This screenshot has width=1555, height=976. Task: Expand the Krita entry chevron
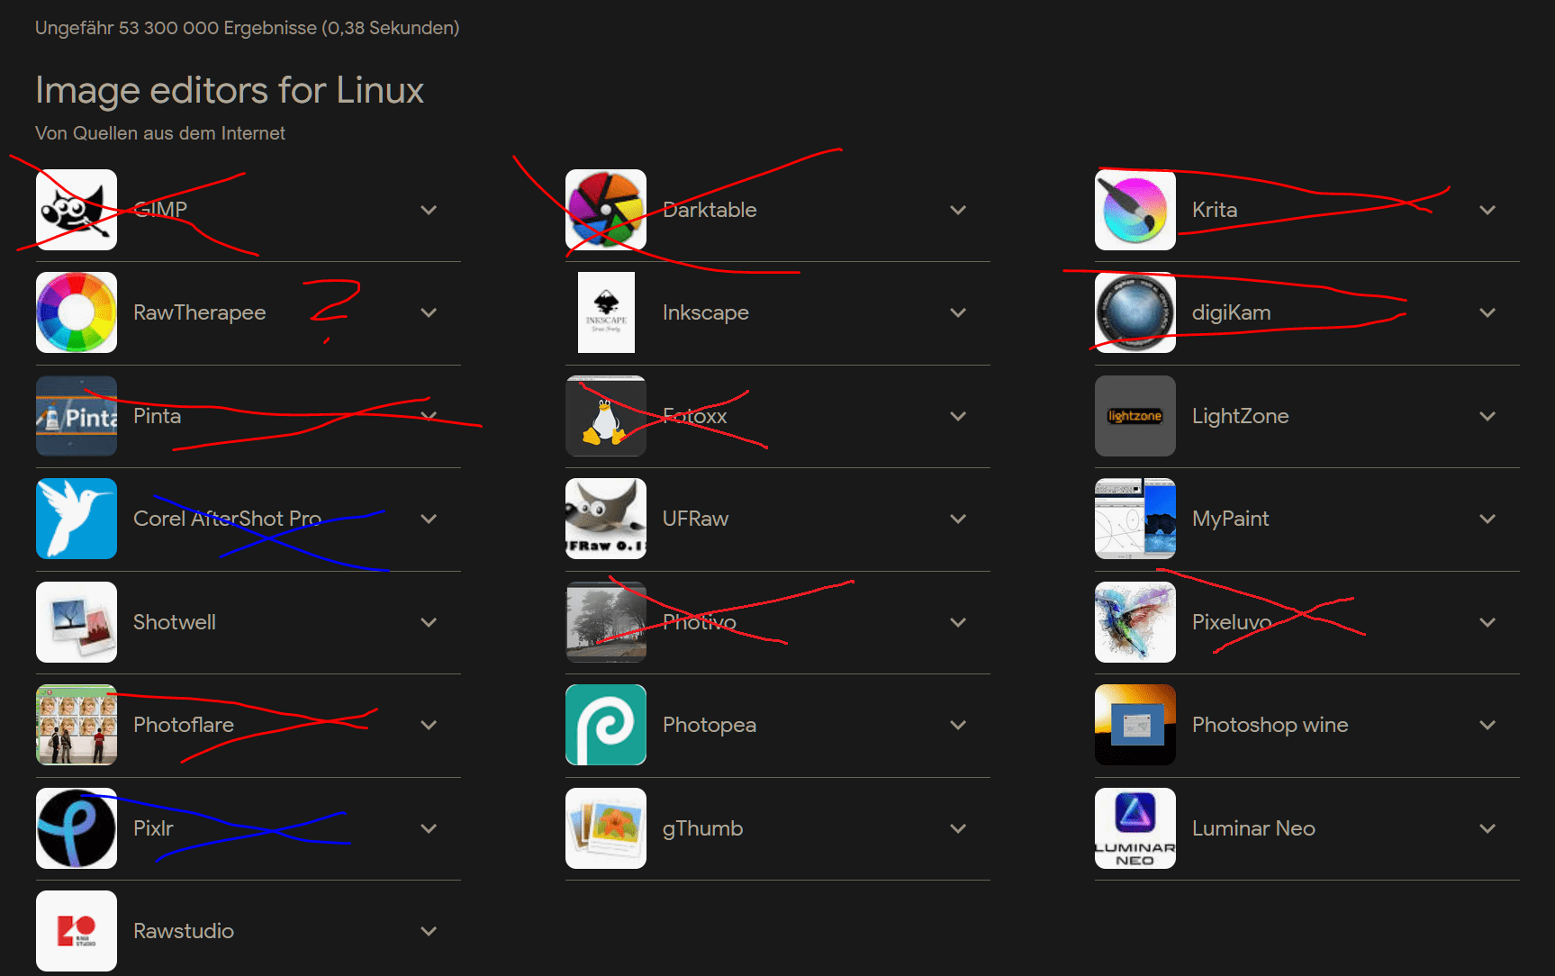tap(1487, 210)
